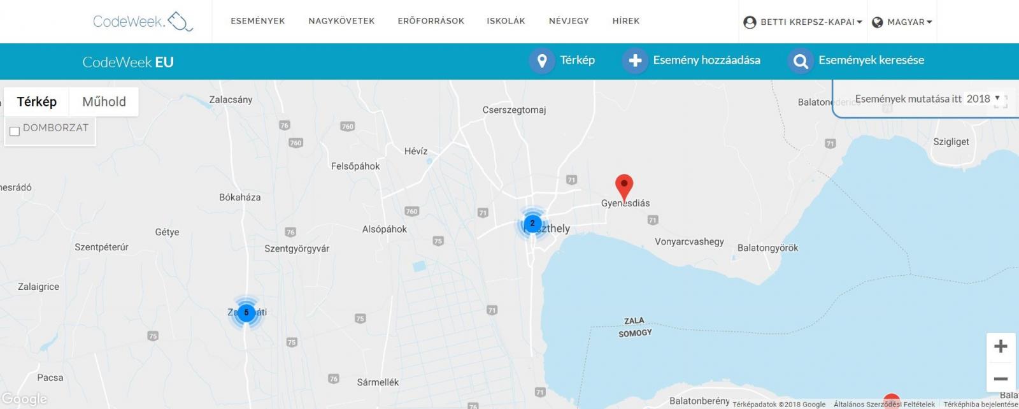Image resolution: width=1019 pixels, height=409 pixels.
Task: Enable the Domborzat terrain checkbox
Action: pos(15,131)
